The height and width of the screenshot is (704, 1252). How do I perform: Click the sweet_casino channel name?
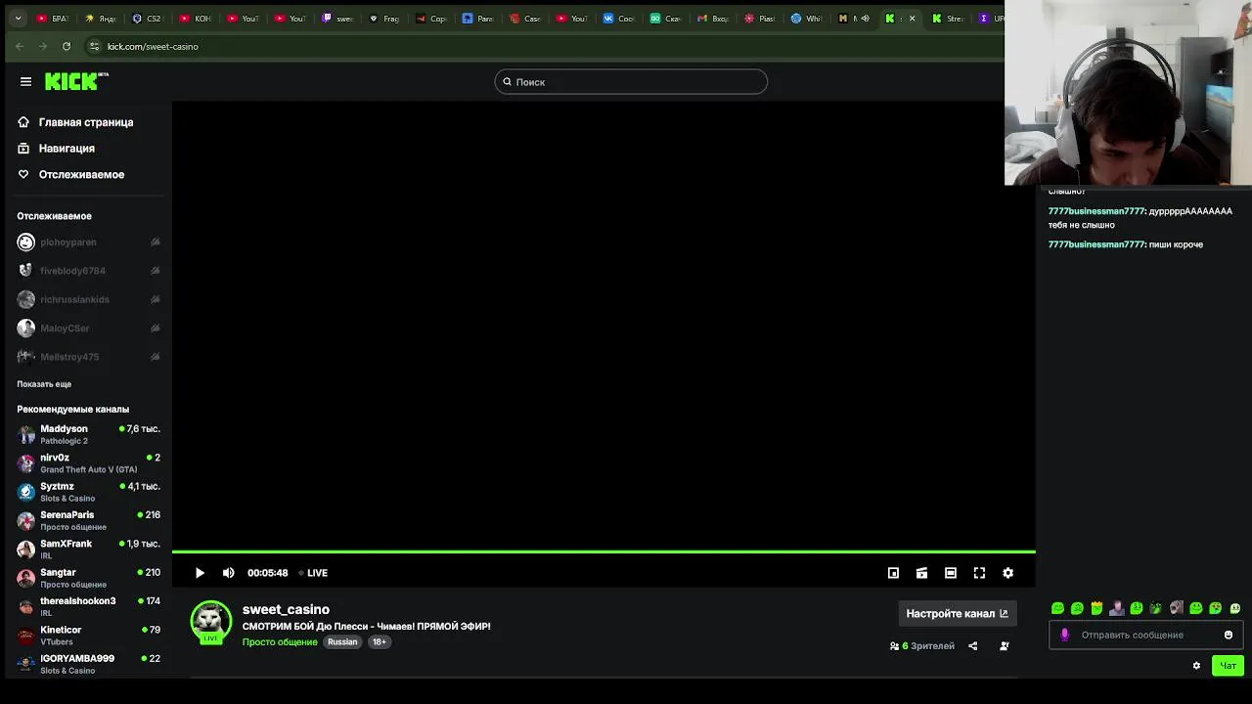pyautogui.click(x=286, y=609)
